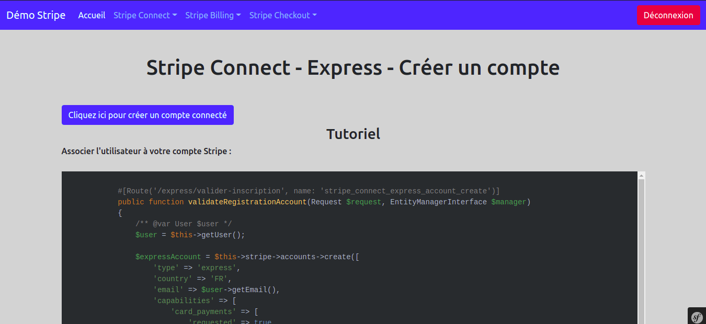Expand the Stripe Checkout dropdown
706x324 pixels.
[283, 15]
